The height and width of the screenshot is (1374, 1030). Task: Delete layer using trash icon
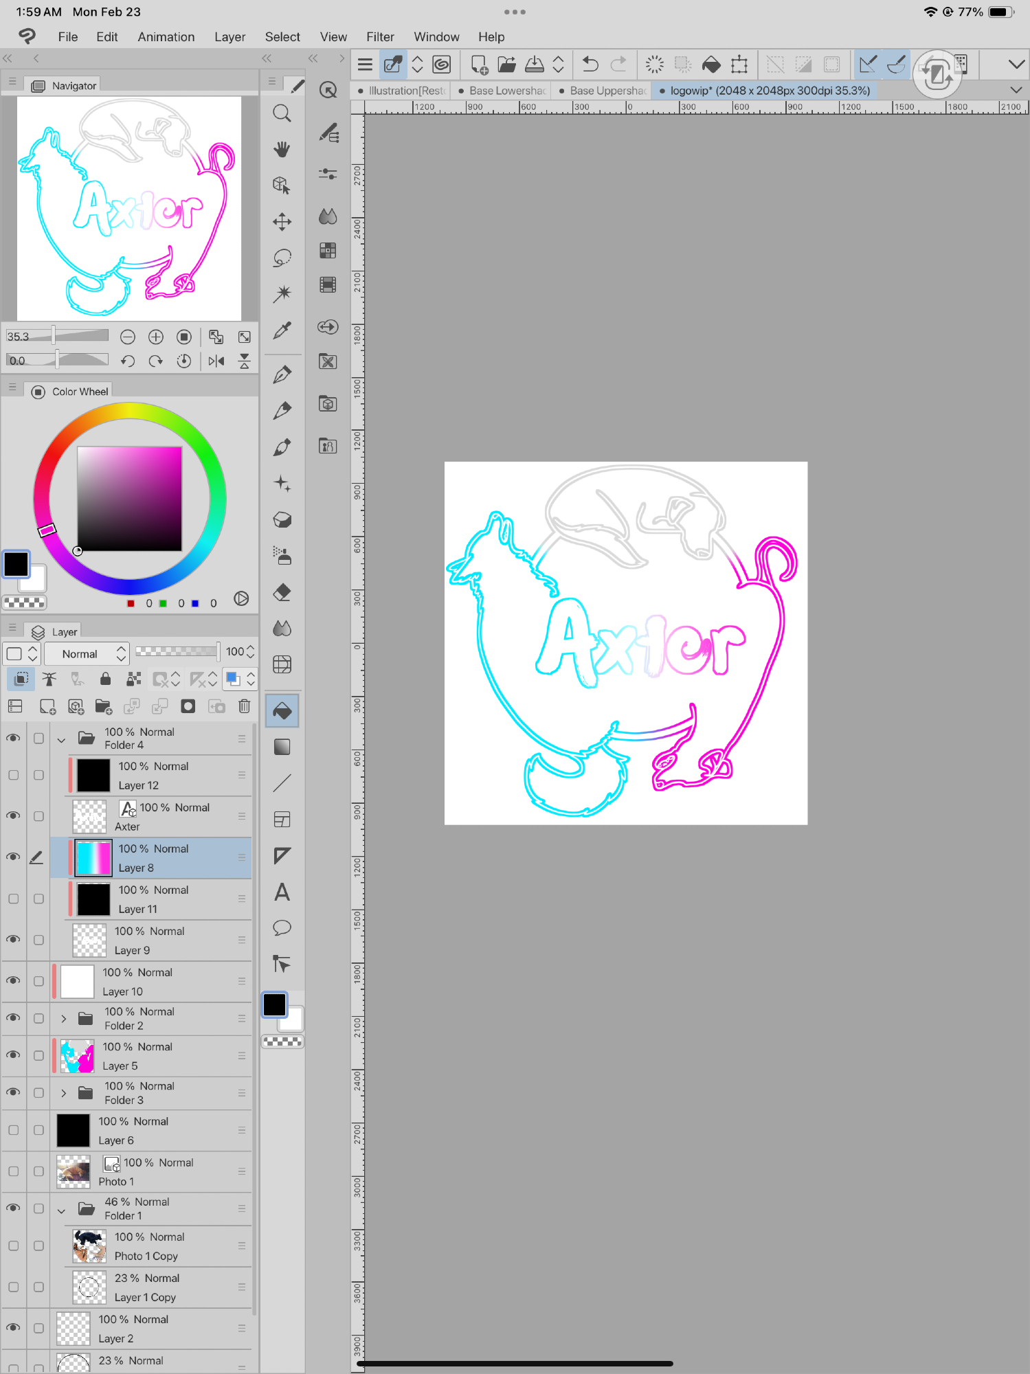[244, 706]
